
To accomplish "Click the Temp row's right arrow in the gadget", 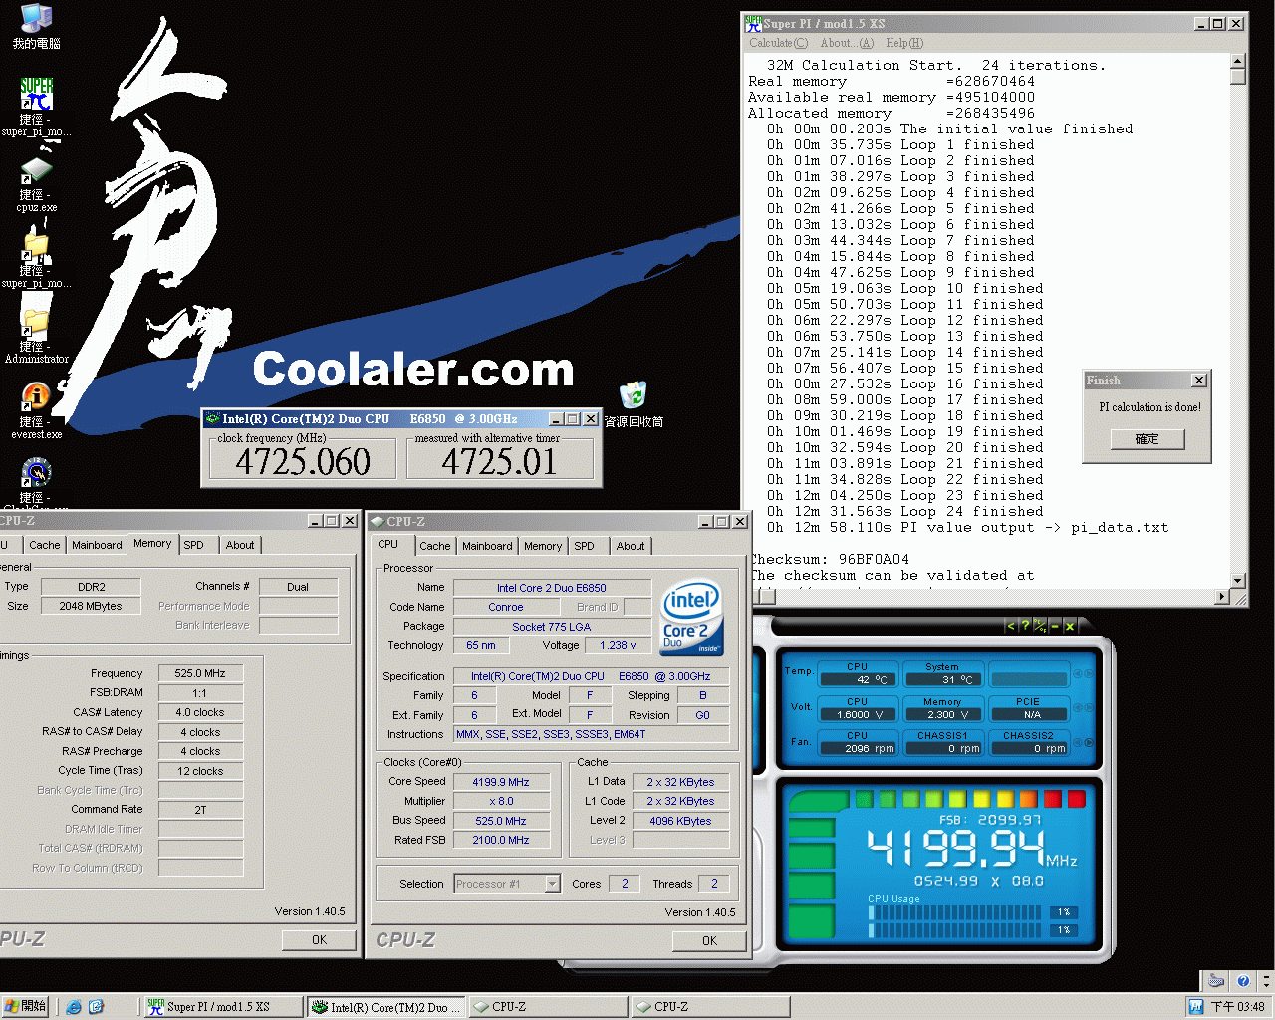I will (x=1087, y=673).
